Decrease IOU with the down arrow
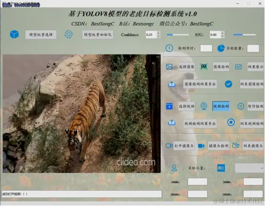The image size is (265, 206). tap(222, 36)
